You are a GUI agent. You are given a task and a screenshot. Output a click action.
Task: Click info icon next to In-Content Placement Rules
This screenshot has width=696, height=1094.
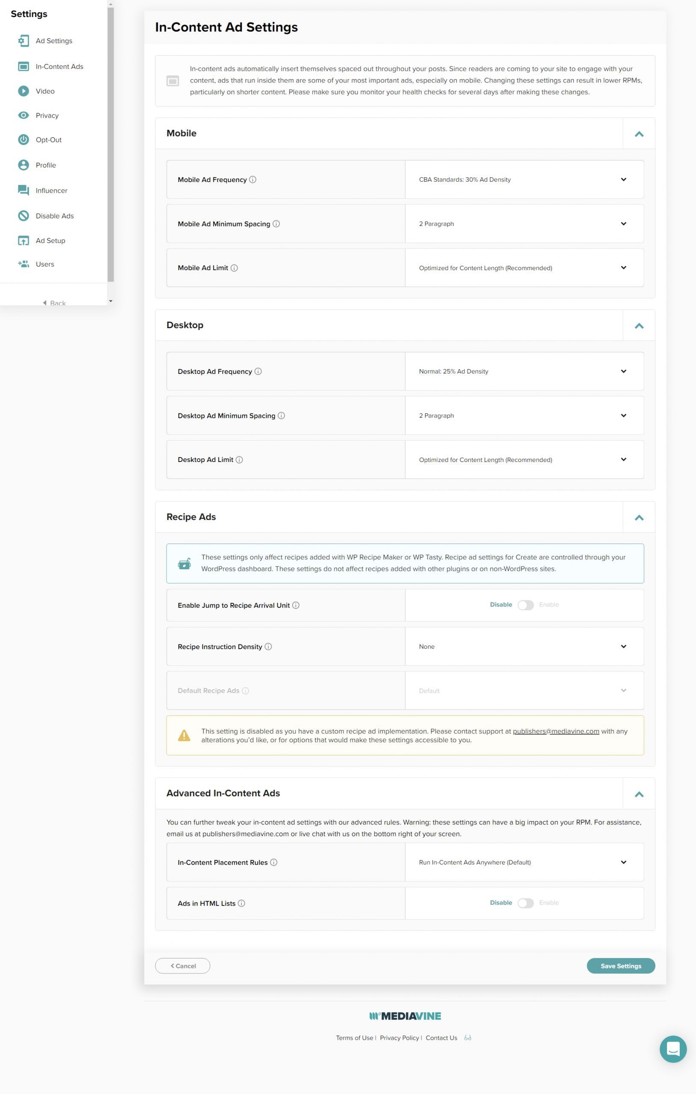click(x=273, y=862)
